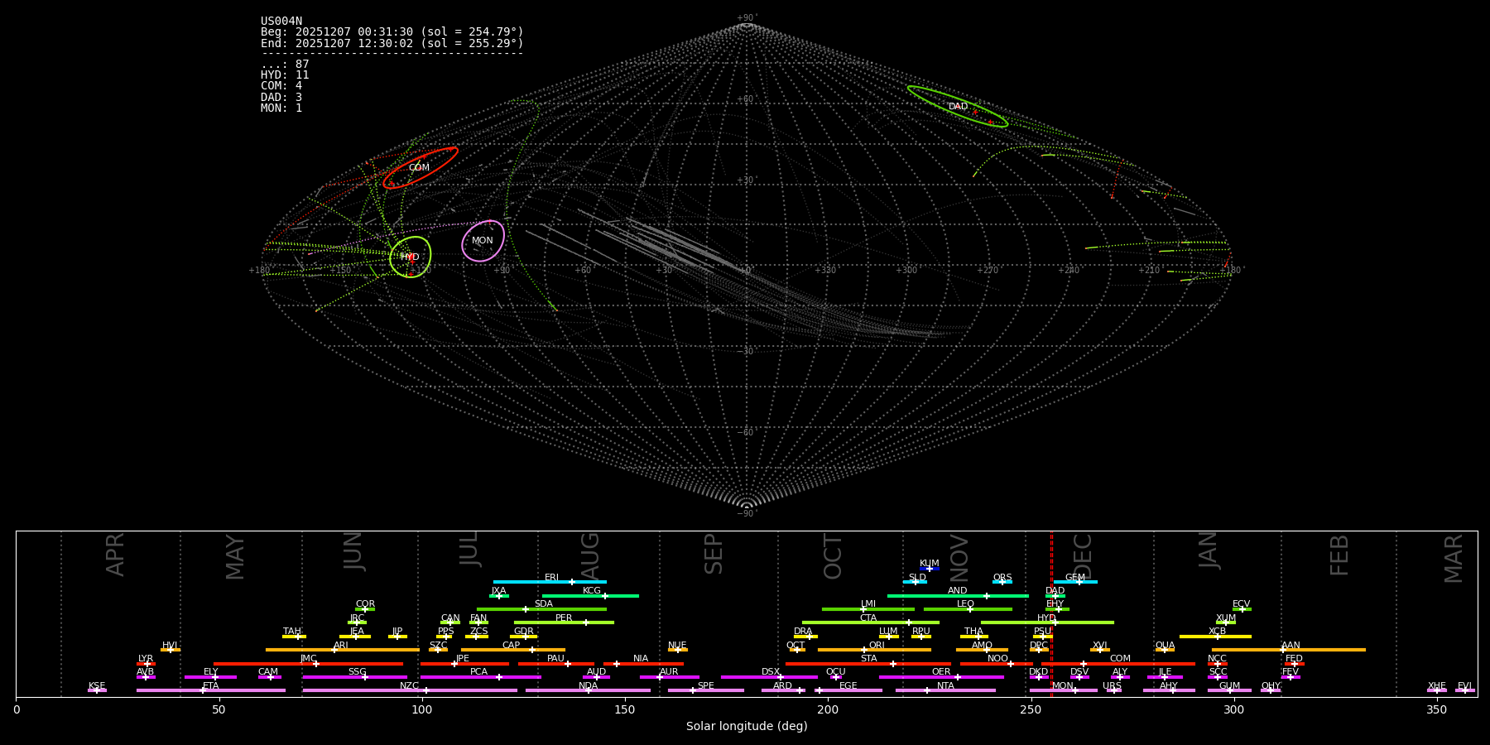Click the ERI cyan shower bar

[x=550, y=582]
